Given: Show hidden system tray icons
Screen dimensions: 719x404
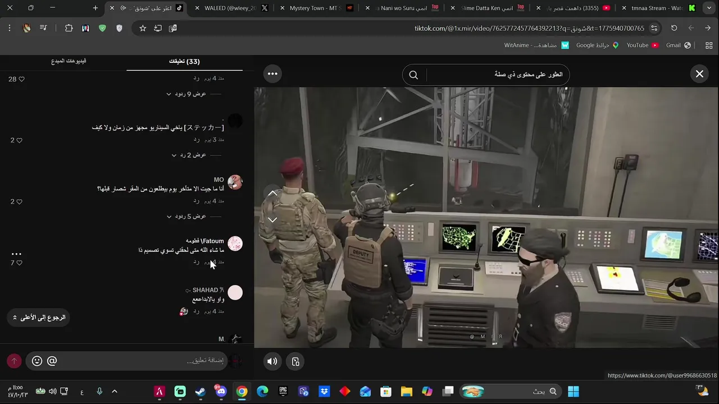Looking at the screenshot, I should [115, 391].
